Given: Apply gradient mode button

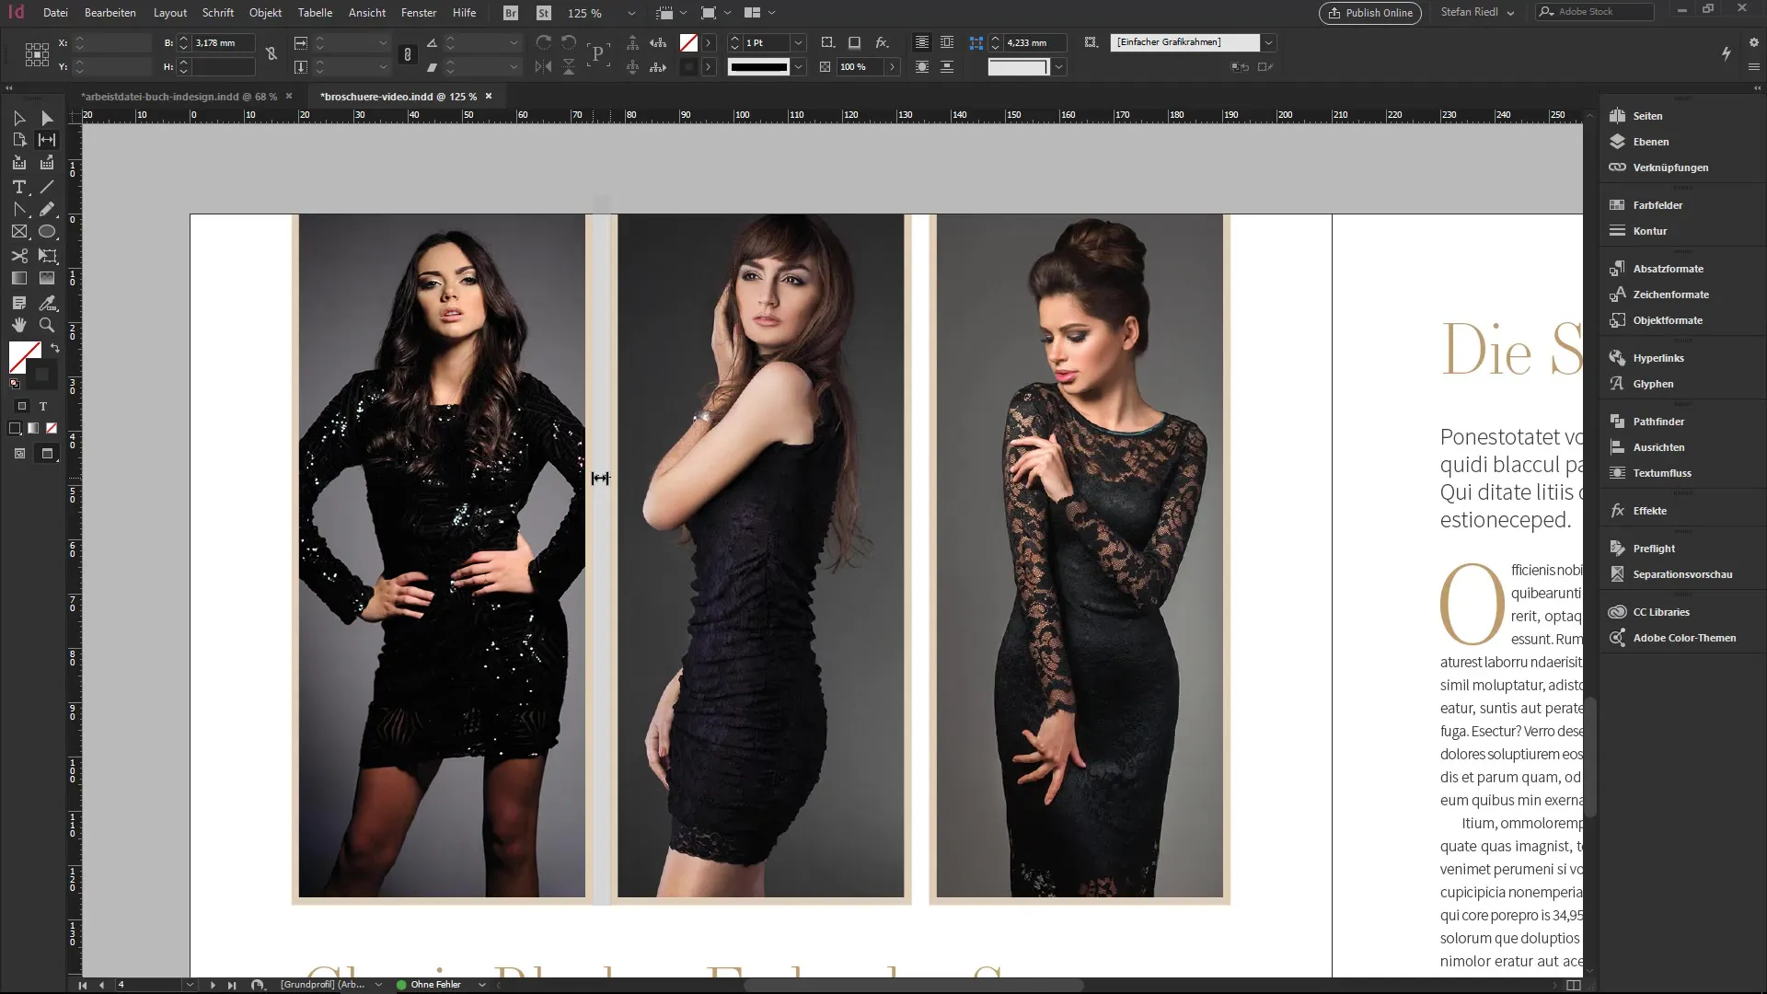Looking at the screenshot, I should tap(33, 428).
